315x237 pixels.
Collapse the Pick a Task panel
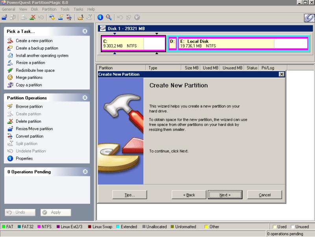[x=85, y=31]
